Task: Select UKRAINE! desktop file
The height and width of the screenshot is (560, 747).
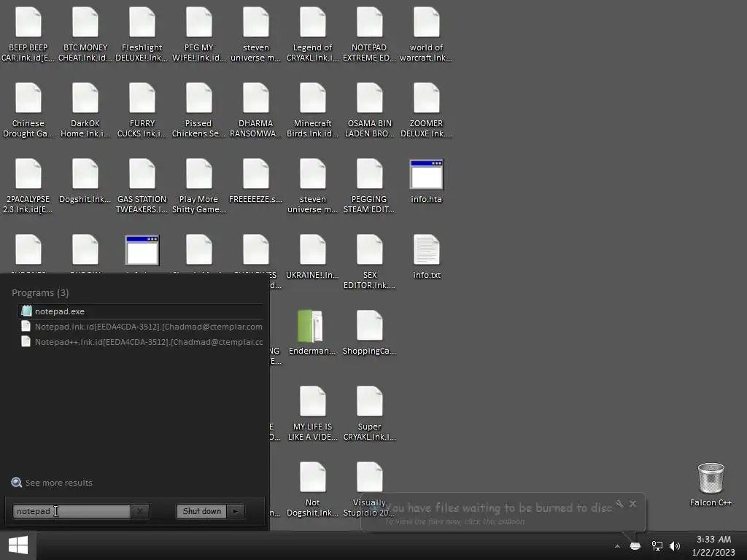Action: click(x=312, y=257)
